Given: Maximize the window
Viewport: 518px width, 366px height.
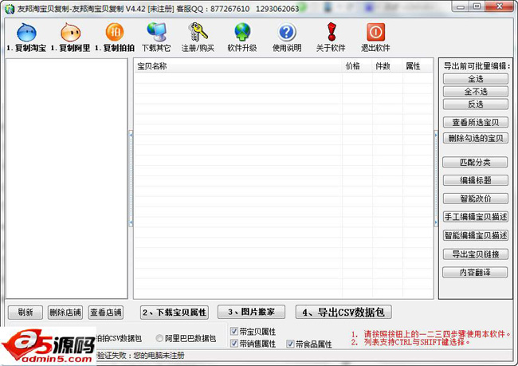Looking at the screenshot, I should (477, 6).
